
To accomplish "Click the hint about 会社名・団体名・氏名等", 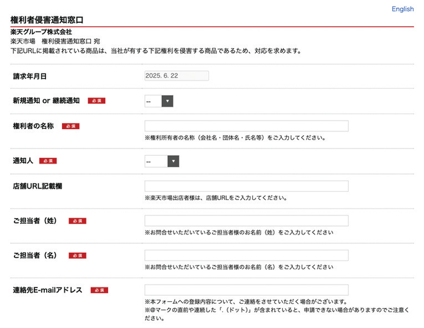I will pos(235,138).
